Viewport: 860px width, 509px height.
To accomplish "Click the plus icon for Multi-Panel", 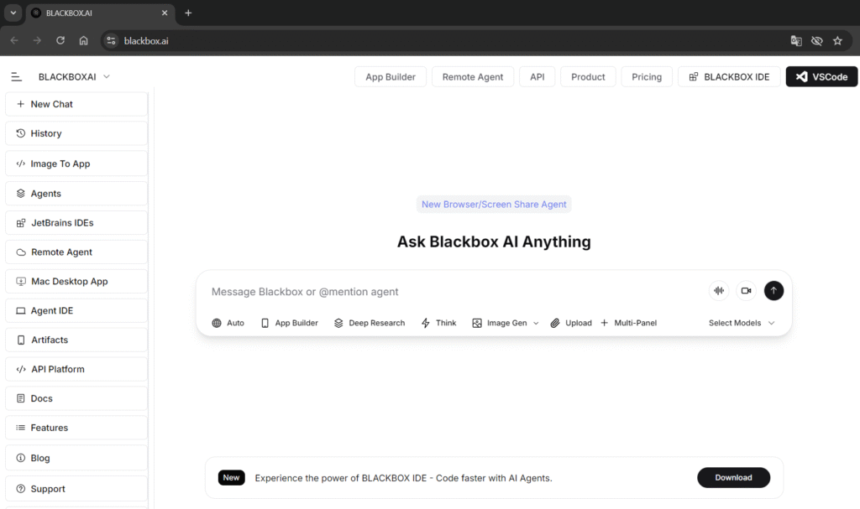I will pyautogui.click(x=605, y=324).
